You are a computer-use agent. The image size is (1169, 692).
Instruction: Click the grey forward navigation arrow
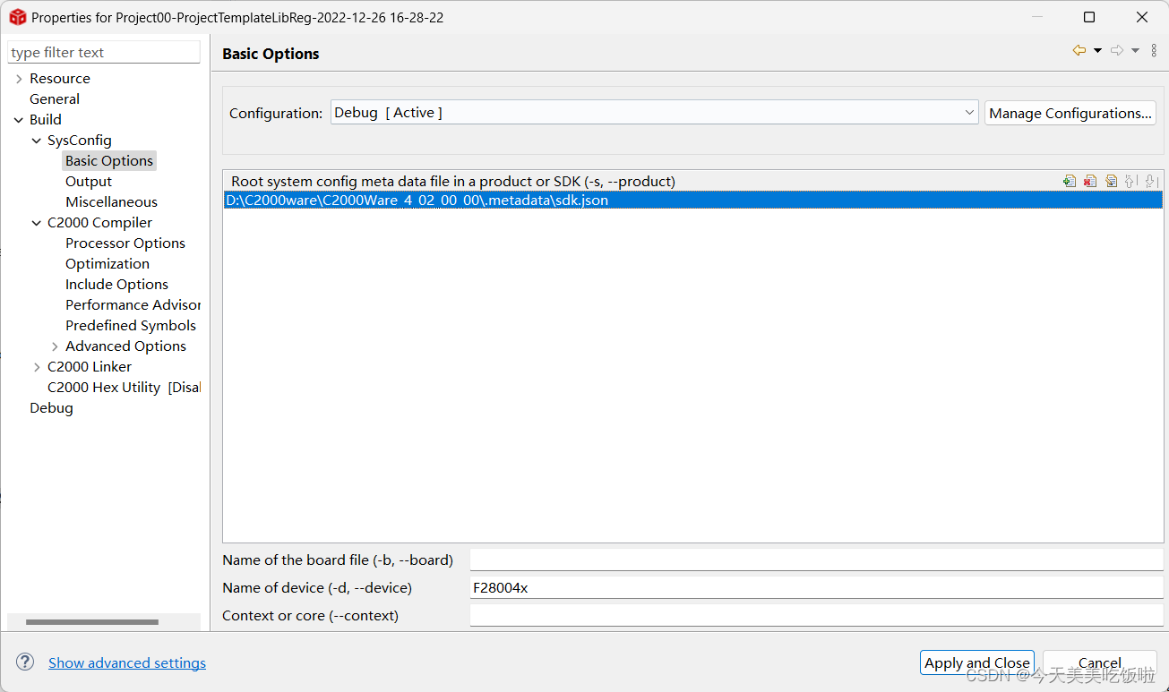1117,51
